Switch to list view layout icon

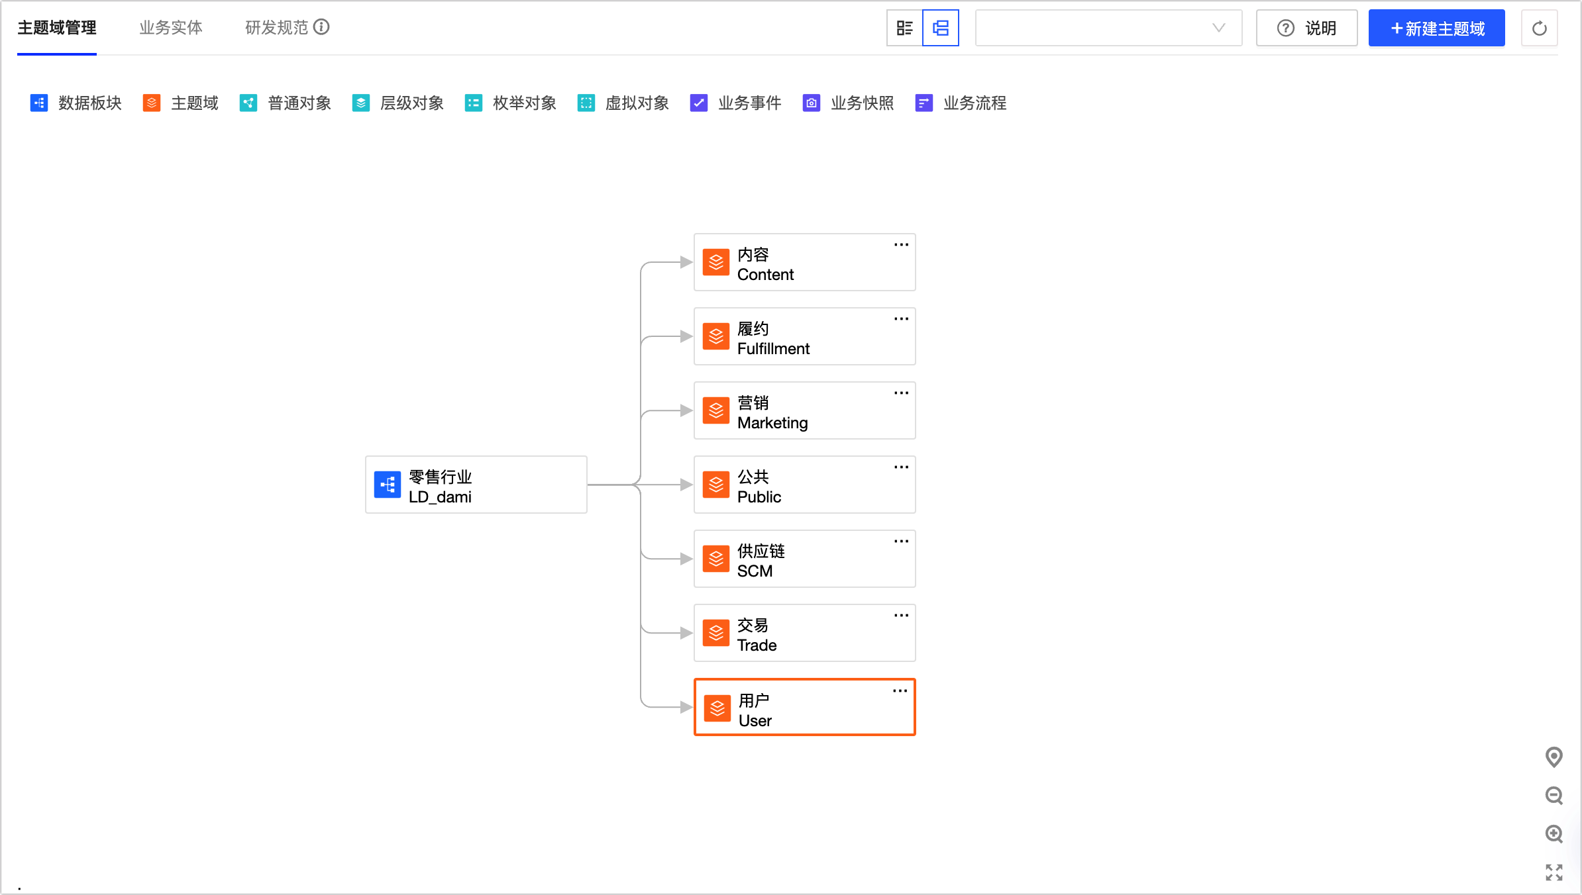904,28
